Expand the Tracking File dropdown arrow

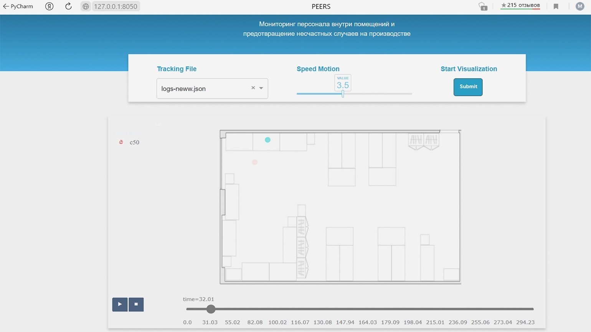pyautogui.click(x=261, y=88)
